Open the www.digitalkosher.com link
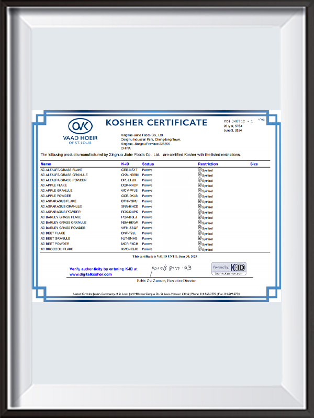Image resolution: width=314 pixels, height=418 pixels. [x=91, y=274]
